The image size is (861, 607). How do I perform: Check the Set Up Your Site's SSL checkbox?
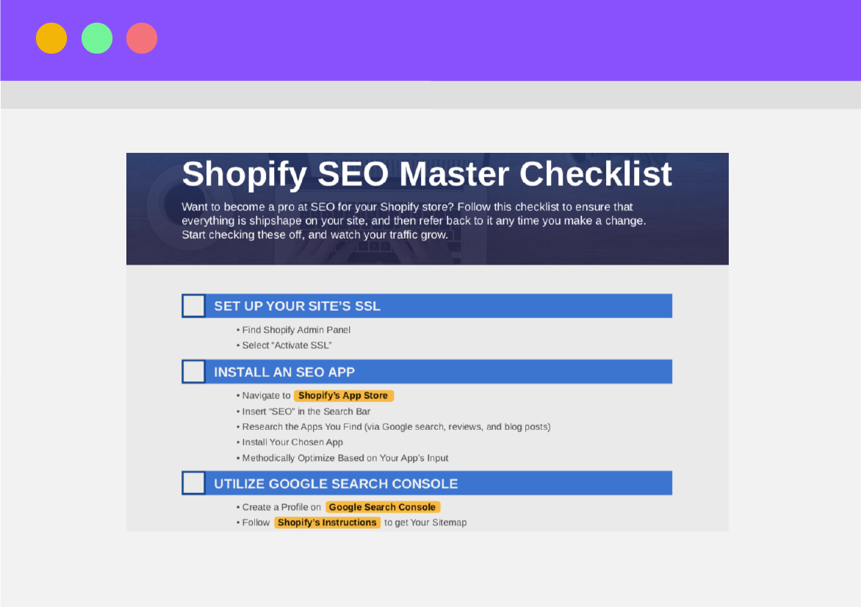pos(194,306)
